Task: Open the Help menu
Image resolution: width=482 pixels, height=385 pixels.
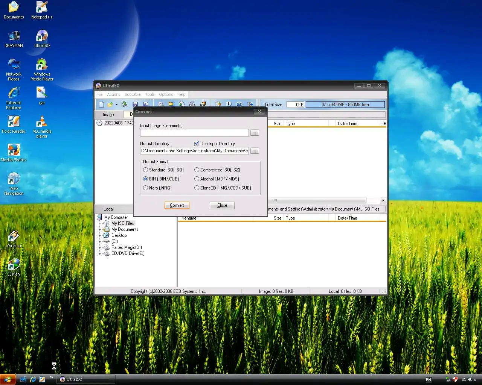Action: pos(181,94)
